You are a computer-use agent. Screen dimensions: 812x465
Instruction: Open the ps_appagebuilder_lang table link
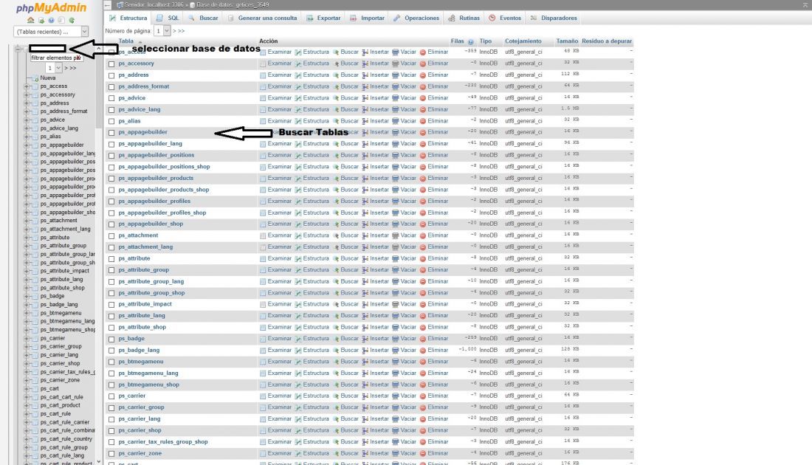tap(150, 143)
